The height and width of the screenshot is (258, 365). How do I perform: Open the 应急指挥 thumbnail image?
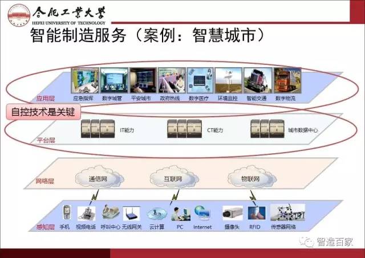(x=84, y=81)
